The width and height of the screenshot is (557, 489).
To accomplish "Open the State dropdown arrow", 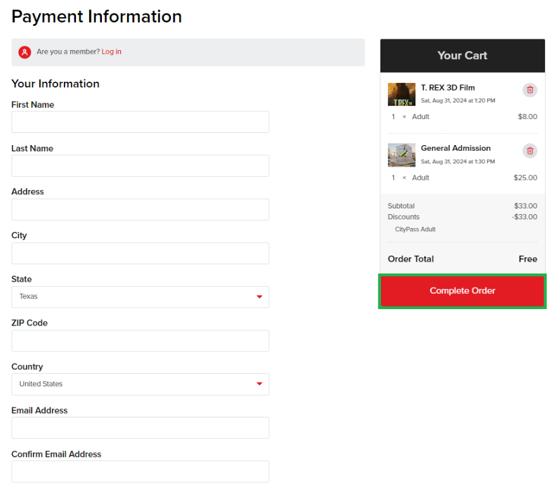I will tap(260, 296).
